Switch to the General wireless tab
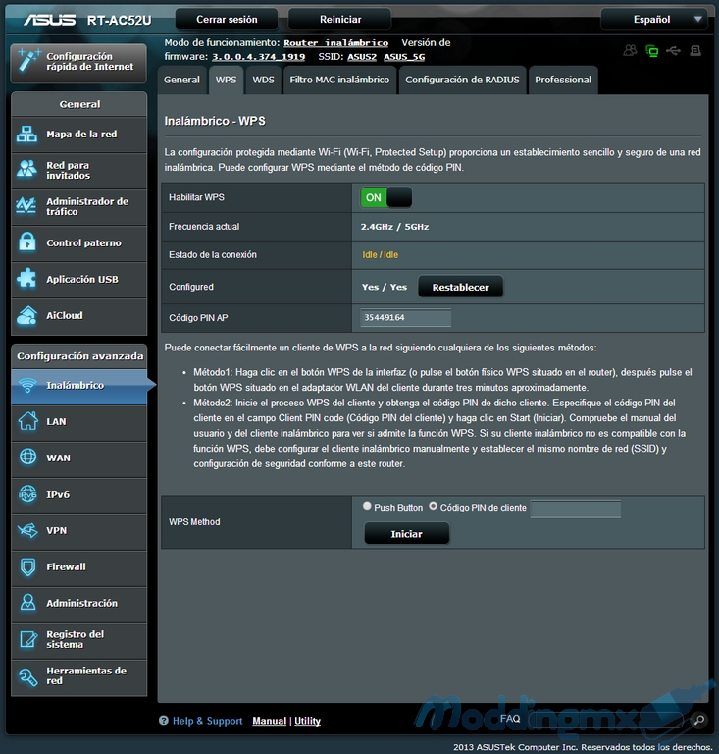 (x=181, y=80)
